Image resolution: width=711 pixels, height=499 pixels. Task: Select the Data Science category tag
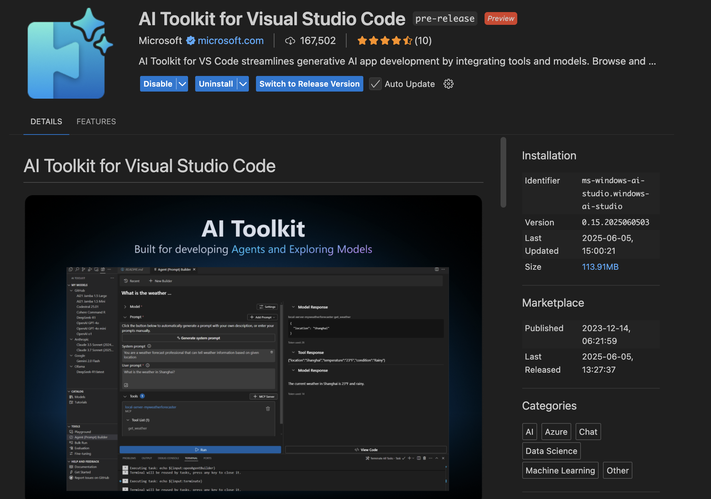tap(551, 451)
